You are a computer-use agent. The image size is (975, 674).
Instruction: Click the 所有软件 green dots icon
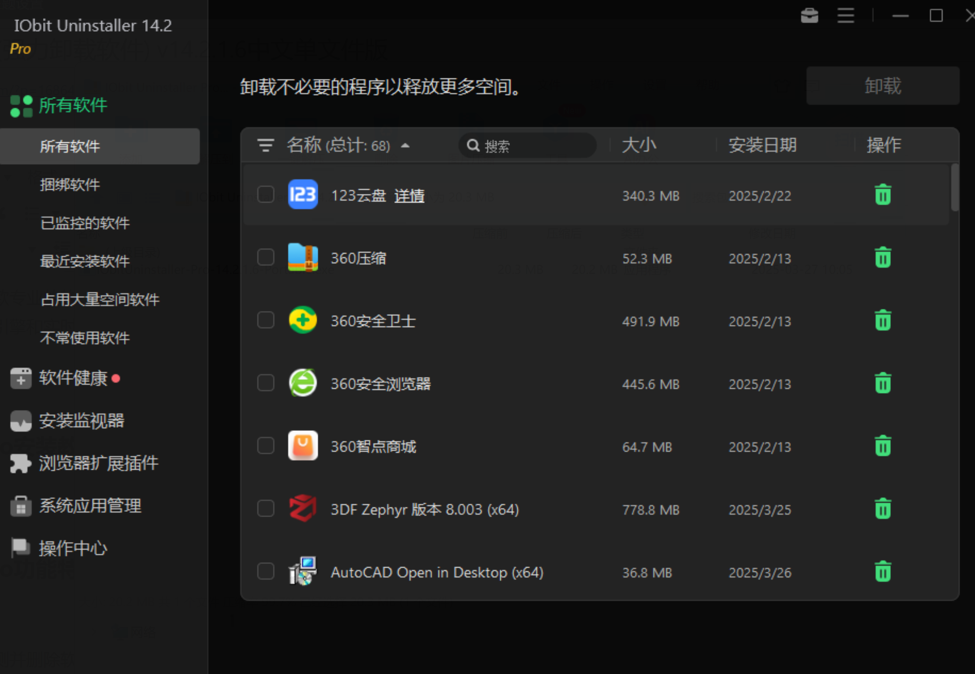click(21, 106)
